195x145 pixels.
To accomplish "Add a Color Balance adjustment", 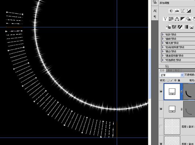I will click(x=177, y=19).
